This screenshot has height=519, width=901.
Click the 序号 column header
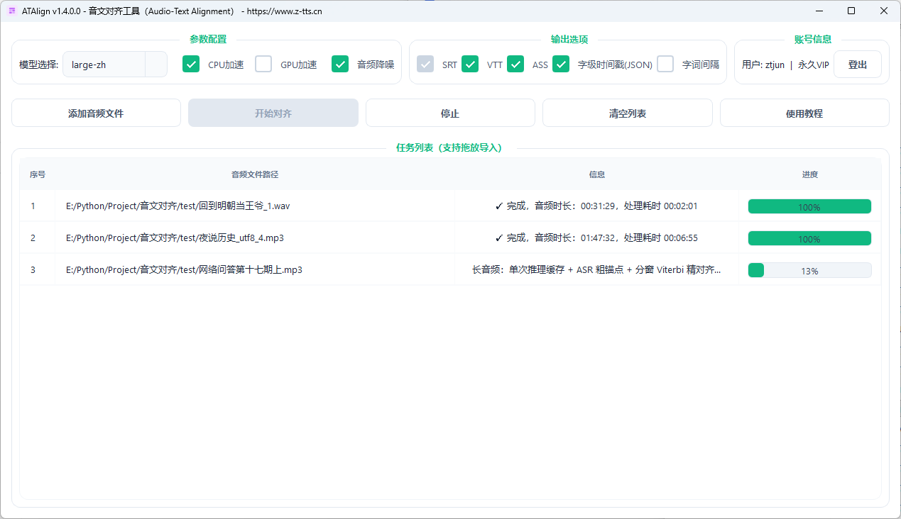click(x=37, y=174)
